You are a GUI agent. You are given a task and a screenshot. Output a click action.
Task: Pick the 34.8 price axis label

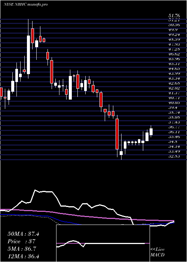click(173, 141)
